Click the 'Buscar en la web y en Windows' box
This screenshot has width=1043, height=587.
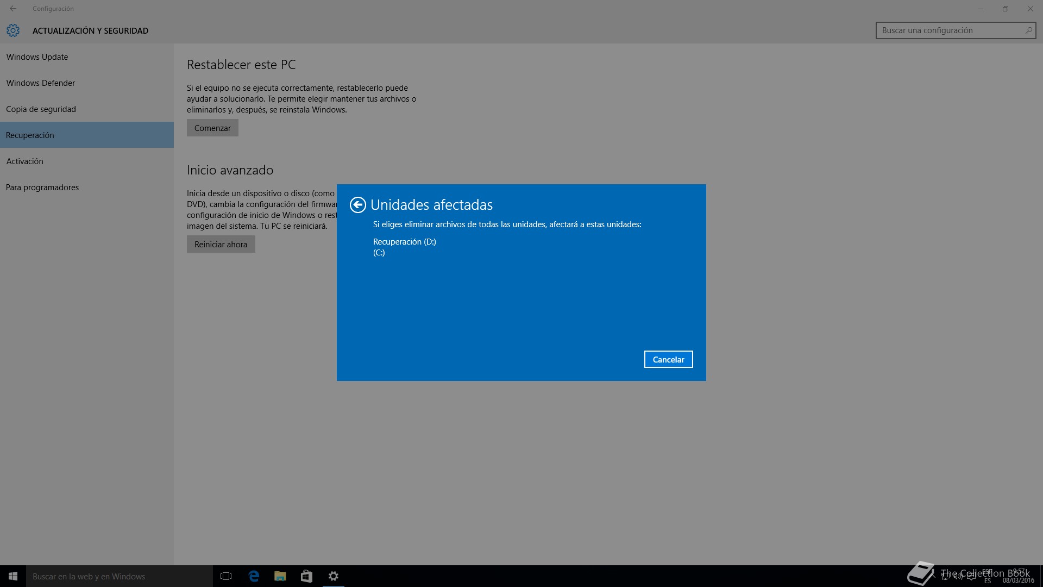[x=120, y=576]
